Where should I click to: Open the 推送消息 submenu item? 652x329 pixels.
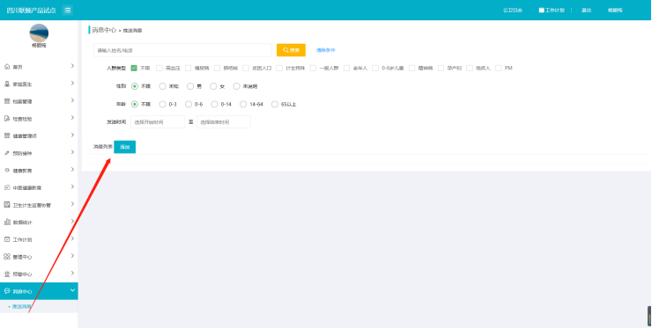coord(22,306)
